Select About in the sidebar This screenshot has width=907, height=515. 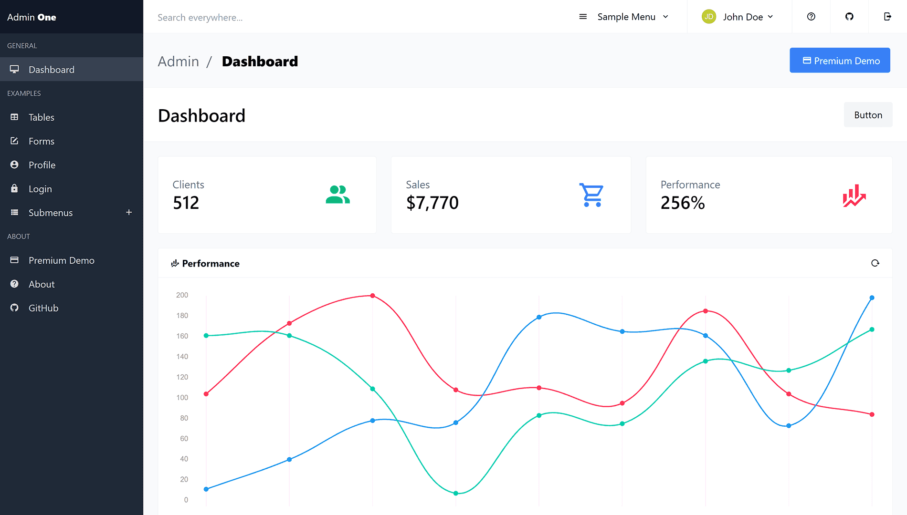pyautogui.click(x=42, y=284)
